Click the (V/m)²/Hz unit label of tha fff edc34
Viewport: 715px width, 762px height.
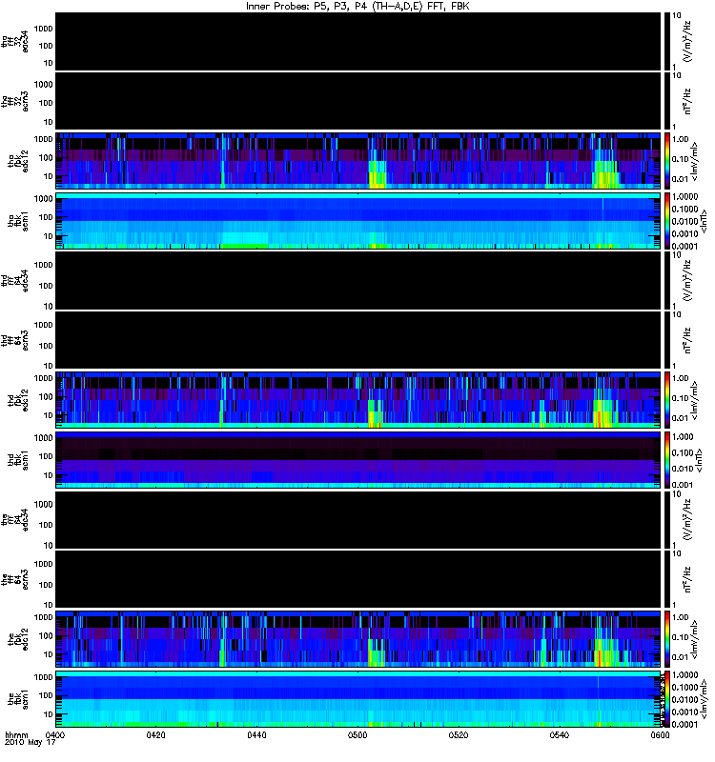[687, 41]
